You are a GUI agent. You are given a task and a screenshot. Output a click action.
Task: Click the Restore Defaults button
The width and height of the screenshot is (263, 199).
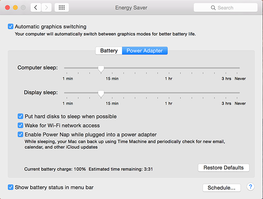coord(223,168)
